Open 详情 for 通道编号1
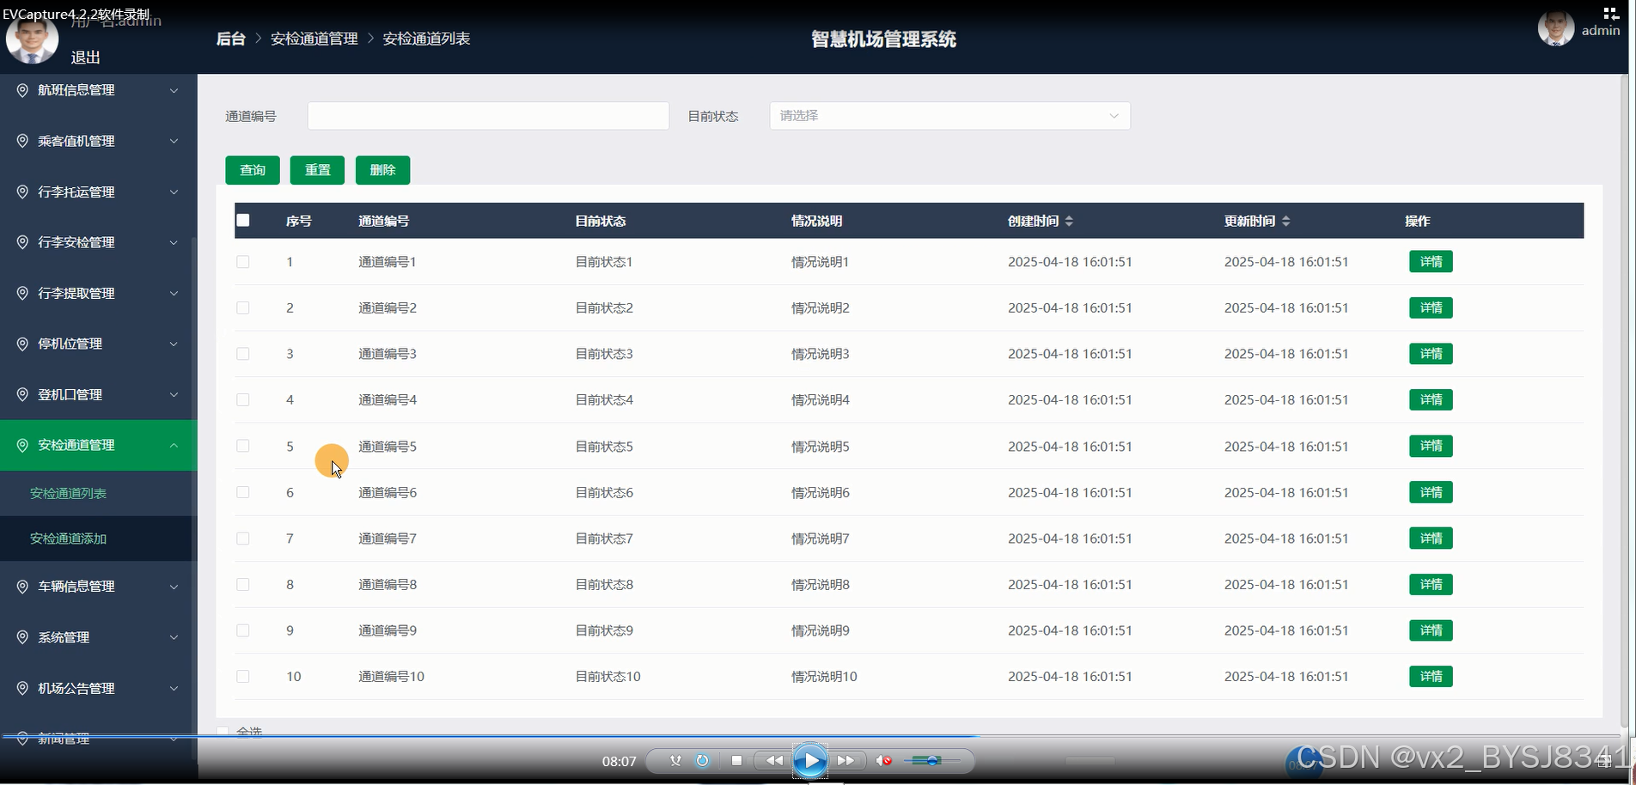 1431,261
